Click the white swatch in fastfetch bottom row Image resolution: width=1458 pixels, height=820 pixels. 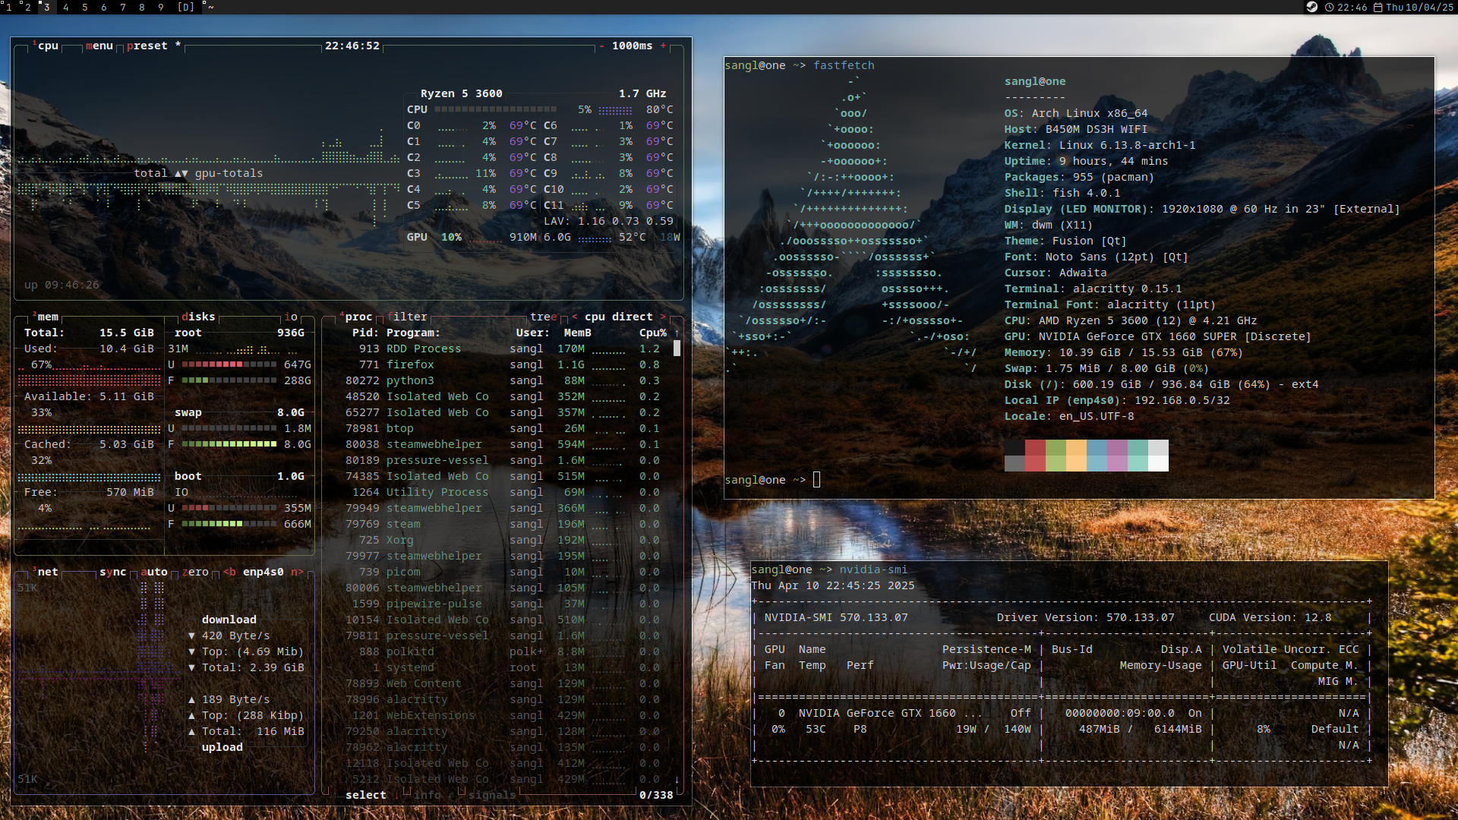(x=1158, y=463)
